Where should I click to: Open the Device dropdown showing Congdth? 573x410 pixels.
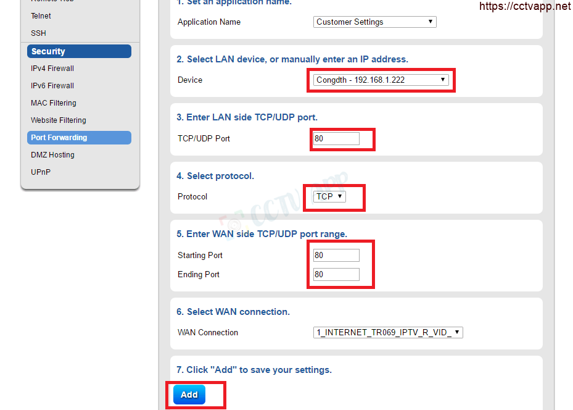point(381,80)
